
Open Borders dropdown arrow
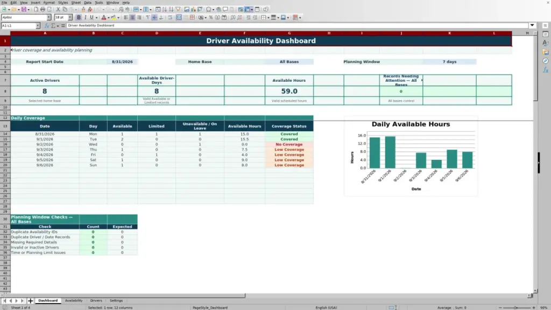[269, 17]
